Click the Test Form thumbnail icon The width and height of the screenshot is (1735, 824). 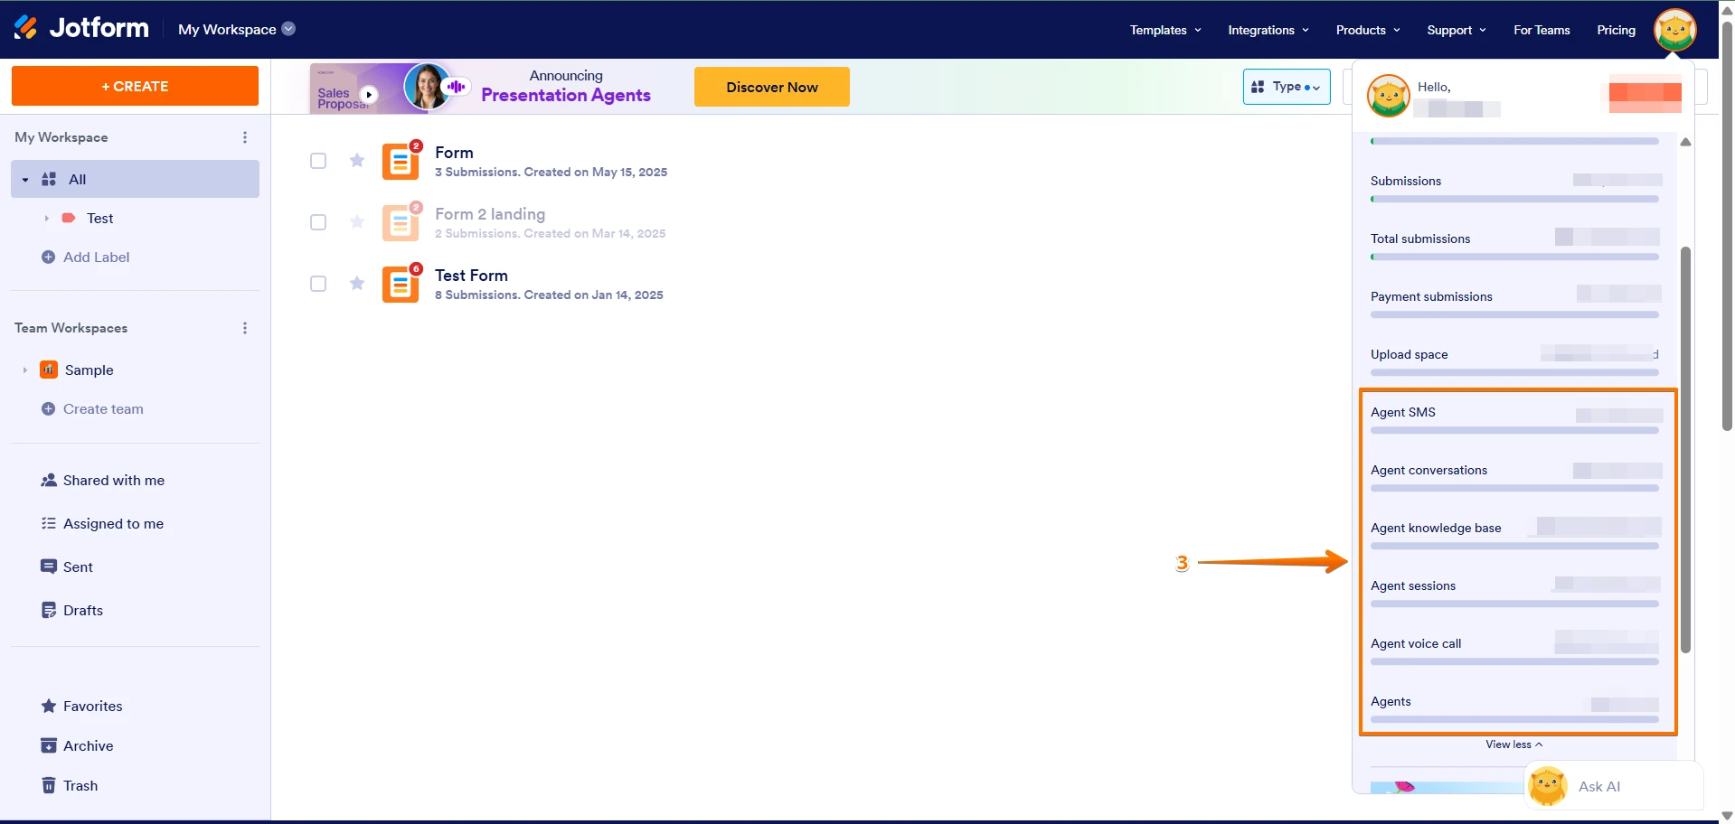coord(401,284)
